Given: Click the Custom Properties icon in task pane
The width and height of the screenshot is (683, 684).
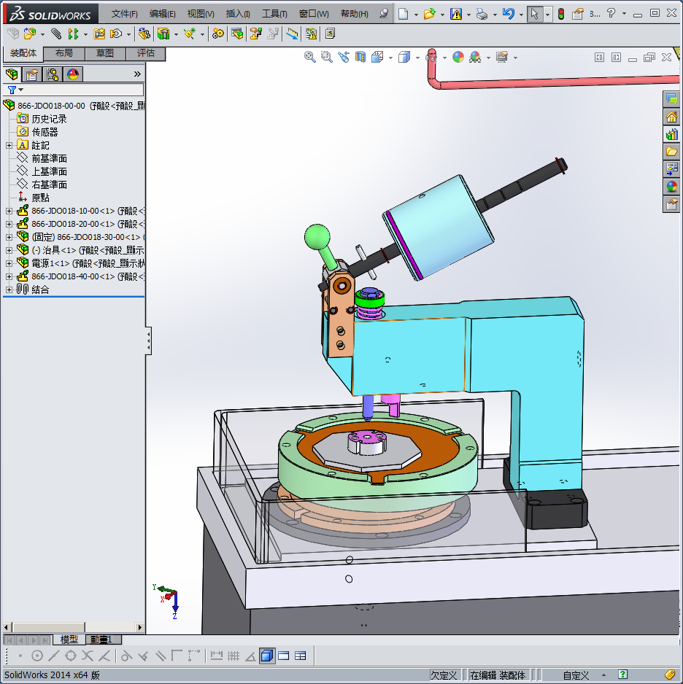Looking at the screenshot, I should pyautogui.click(x=671, y=203).
